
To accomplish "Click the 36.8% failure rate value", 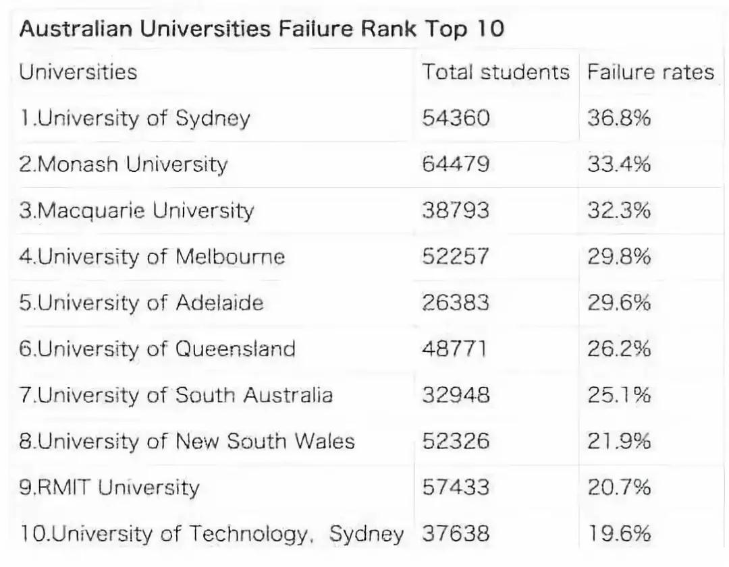I will 619,119.
